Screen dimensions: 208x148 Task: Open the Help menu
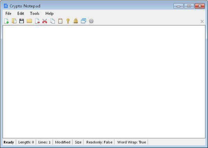[x=49, y=13]
